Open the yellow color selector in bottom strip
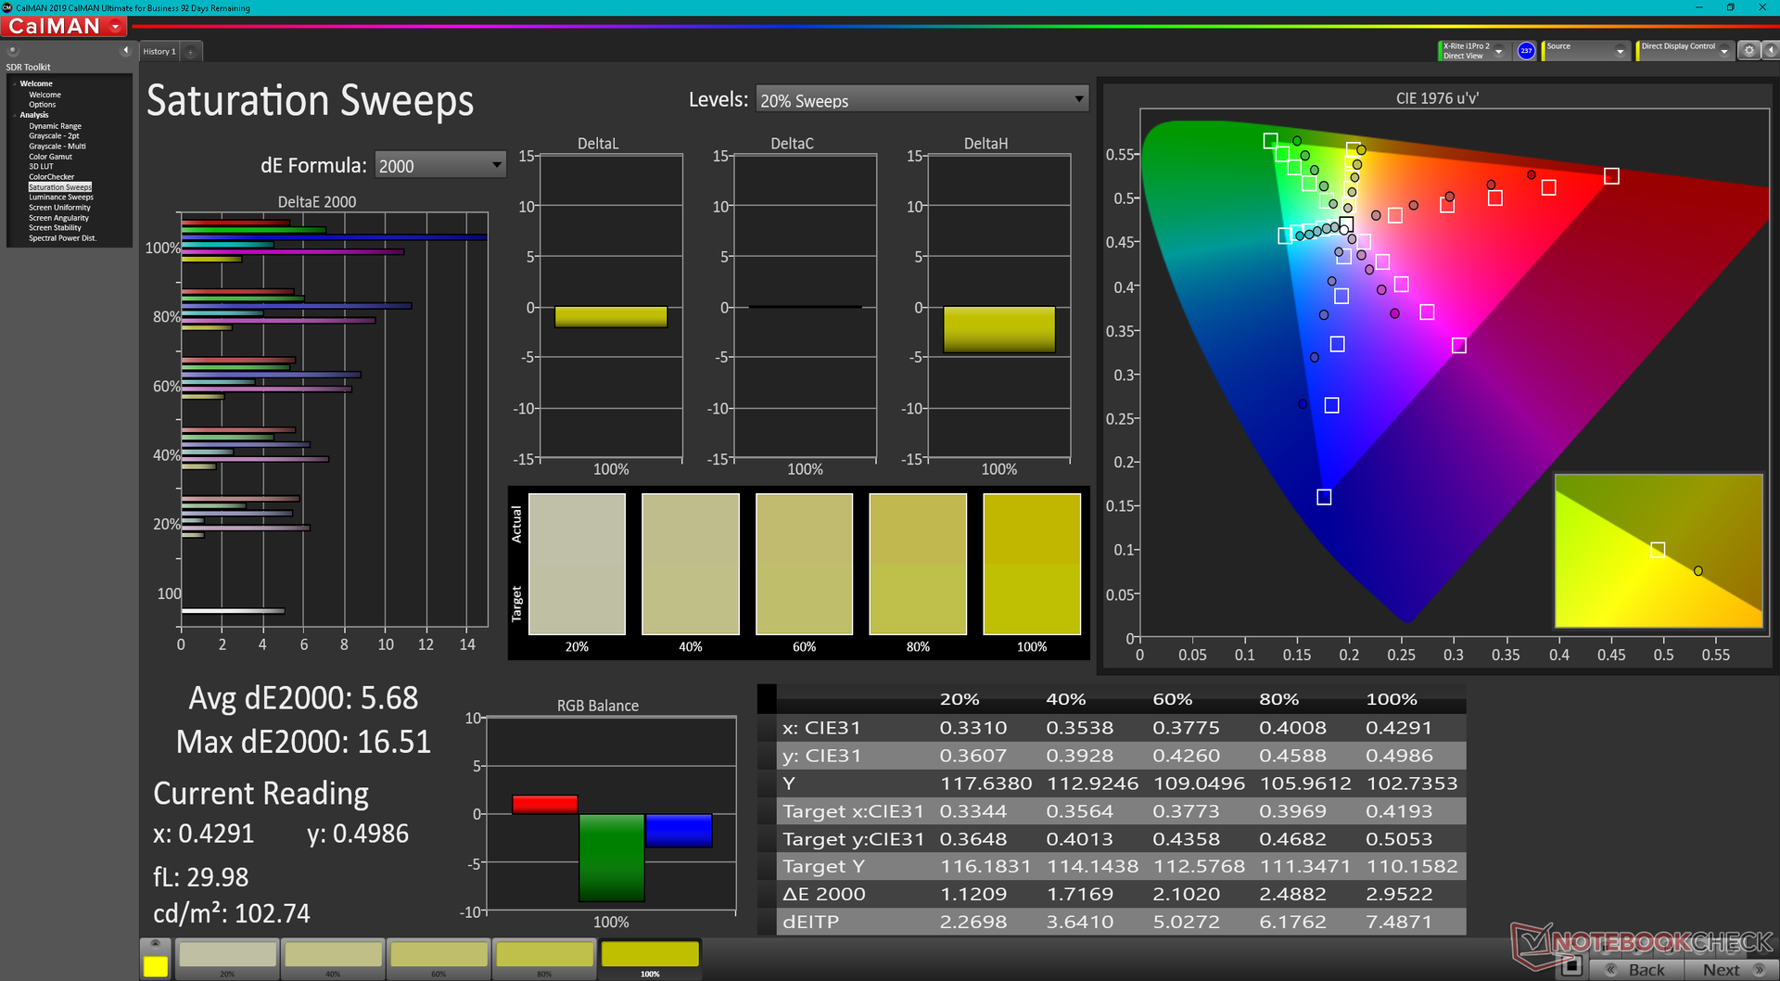The image size is (1780, 981). pos(155,960)
